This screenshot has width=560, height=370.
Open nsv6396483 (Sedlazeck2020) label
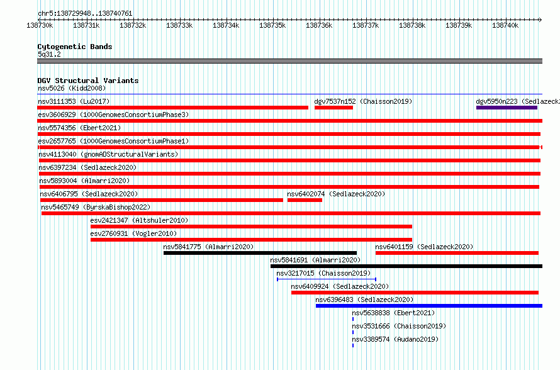pyautogui.click(x=364, y=300)
